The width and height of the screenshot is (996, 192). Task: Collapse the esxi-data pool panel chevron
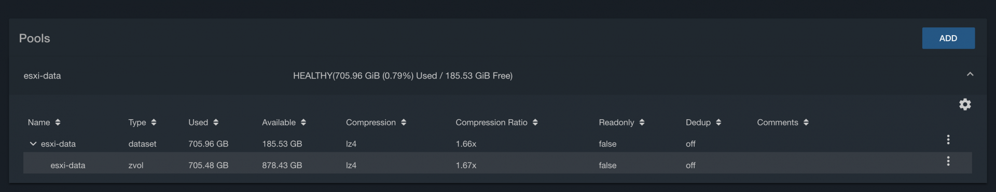pyautogui.click(x=970, y=74)
